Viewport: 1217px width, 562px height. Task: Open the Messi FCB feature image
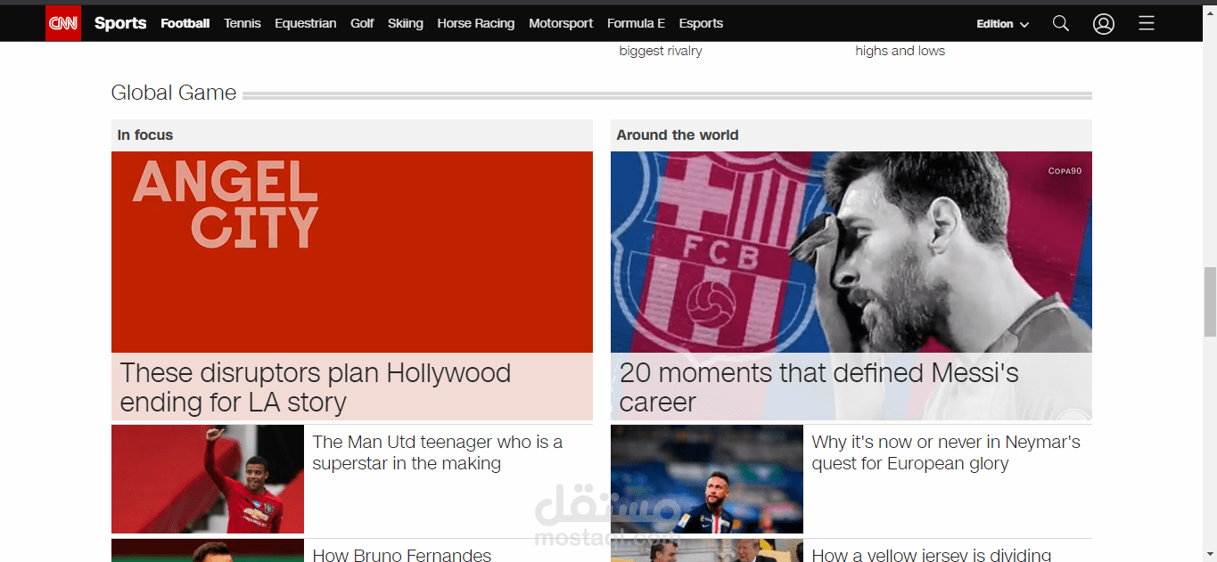(x=851, y=252)
